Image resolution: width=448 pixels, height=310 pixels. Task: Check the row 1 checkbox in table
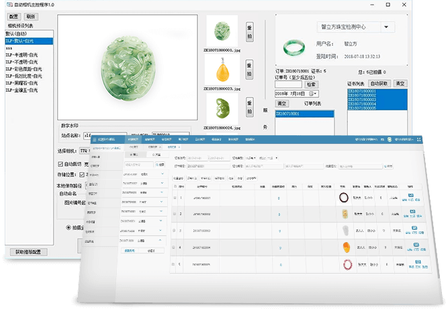coord(176,198)
